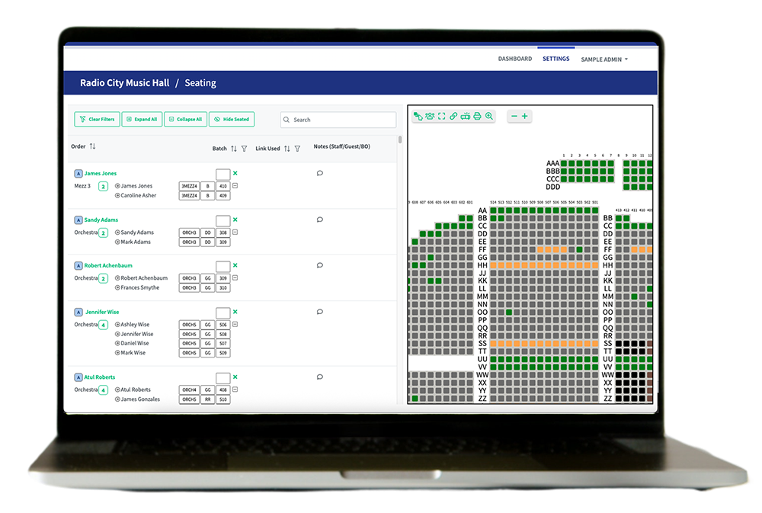Click the group of people icon in map toolbar
The width and height of the screenshot is (762, 513).
click(430, 117)
